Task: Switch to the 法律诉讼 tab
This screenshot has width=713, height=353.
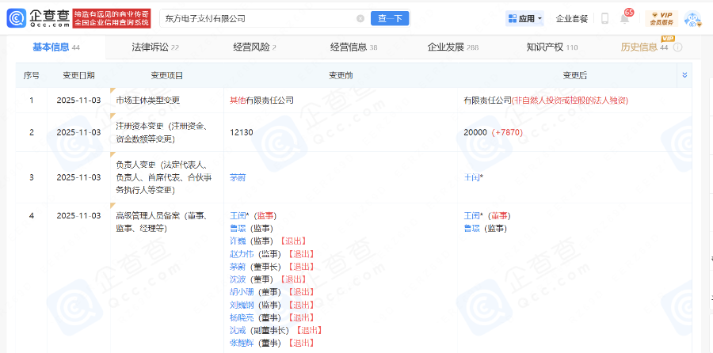Action: tap(151, 47)
